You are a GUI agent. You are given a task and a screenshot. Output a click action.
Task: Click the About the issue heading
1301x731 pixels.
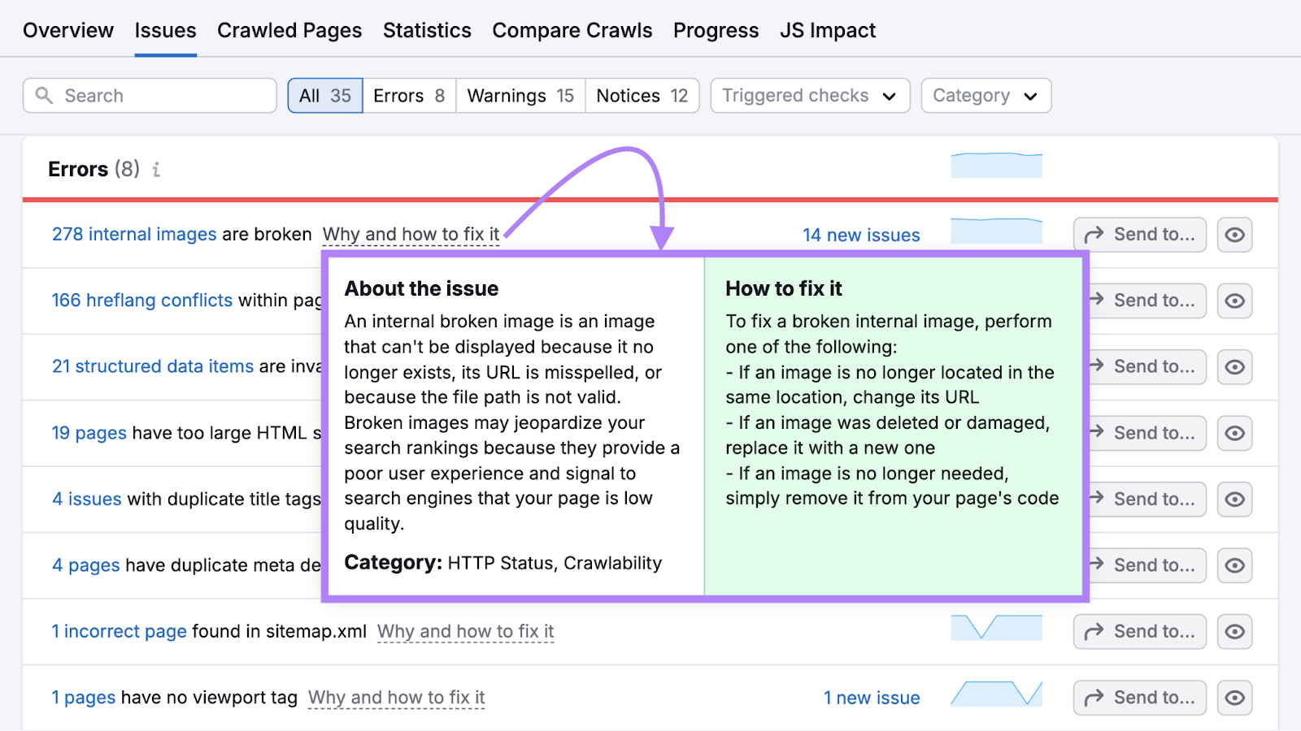tap(421, 288)
